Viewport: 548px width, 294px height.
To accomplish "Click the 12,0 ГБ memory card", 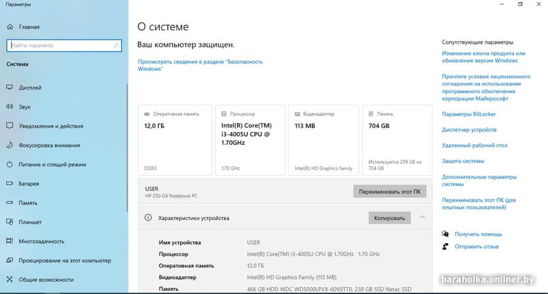I will pyautogui.click(x=175, y=140).
